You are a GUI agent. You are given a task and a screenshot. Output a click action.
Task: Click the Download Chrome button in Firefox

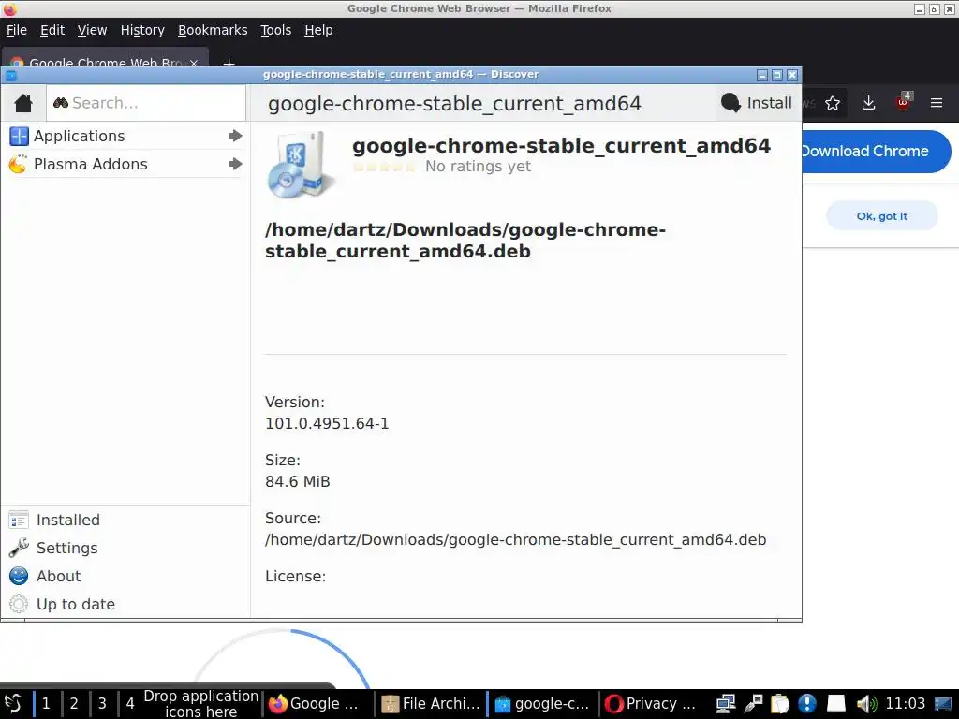click(x=877, y=151)
